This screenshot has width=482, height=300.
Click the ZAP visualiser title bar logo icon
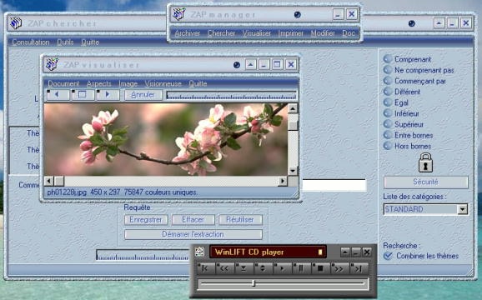point(52,64)
